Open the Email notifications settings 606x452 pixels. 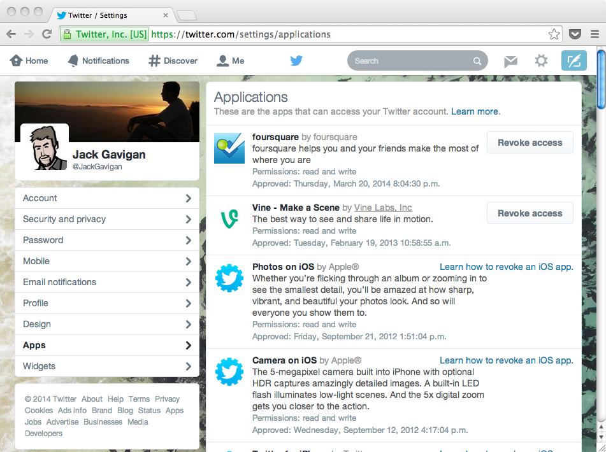(106, 282)
